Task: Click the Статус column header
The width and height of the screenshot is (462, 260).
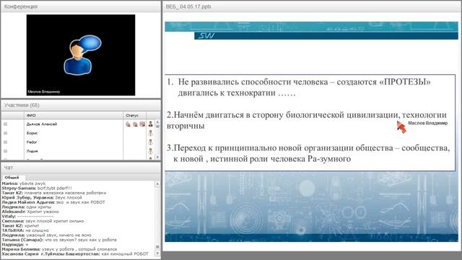Action: 135,116
